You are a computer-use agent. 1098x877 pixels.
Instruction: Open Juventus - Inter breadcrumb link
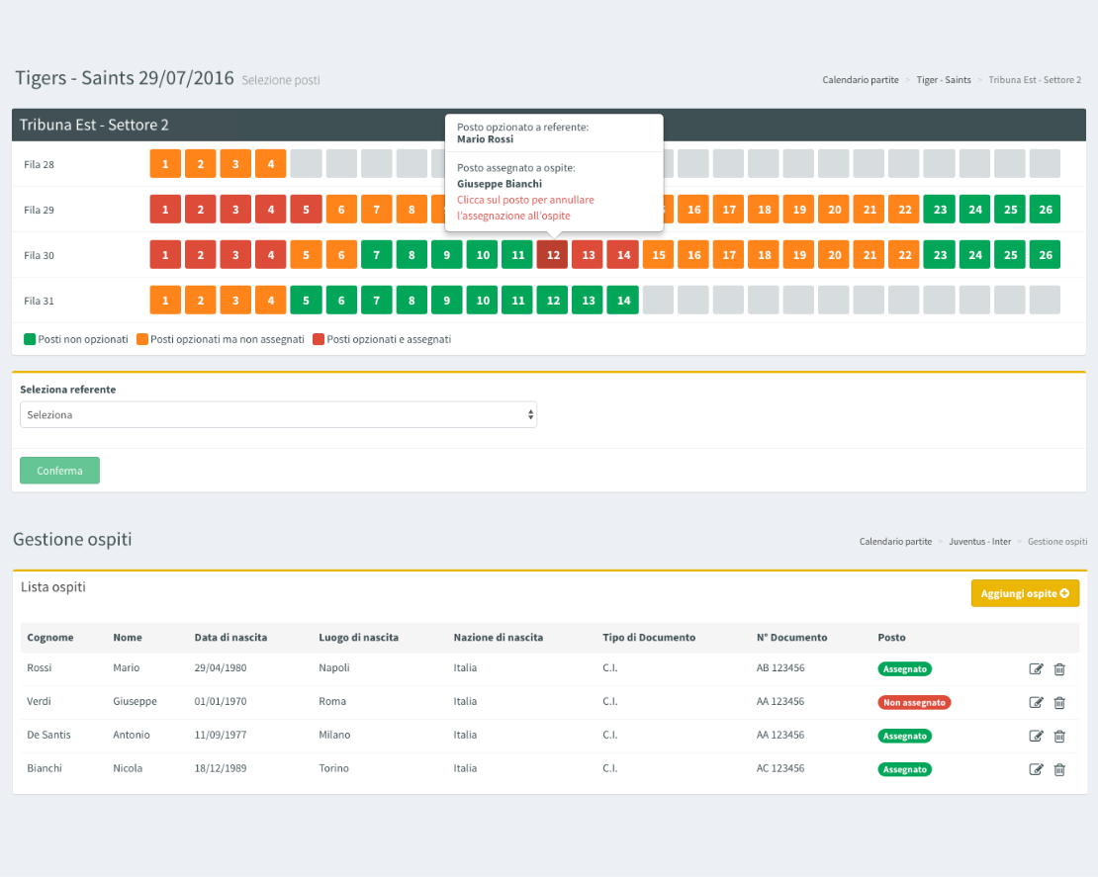[x=979, y=542]
